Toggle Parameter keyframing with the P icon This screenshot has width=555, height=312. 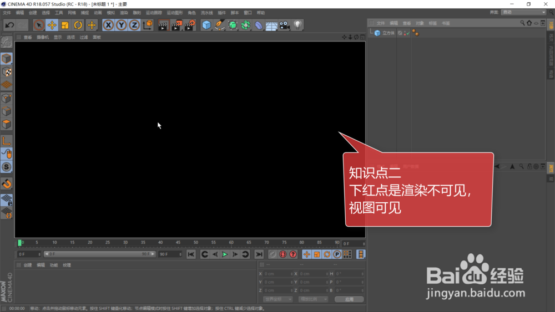coord(337,254)
